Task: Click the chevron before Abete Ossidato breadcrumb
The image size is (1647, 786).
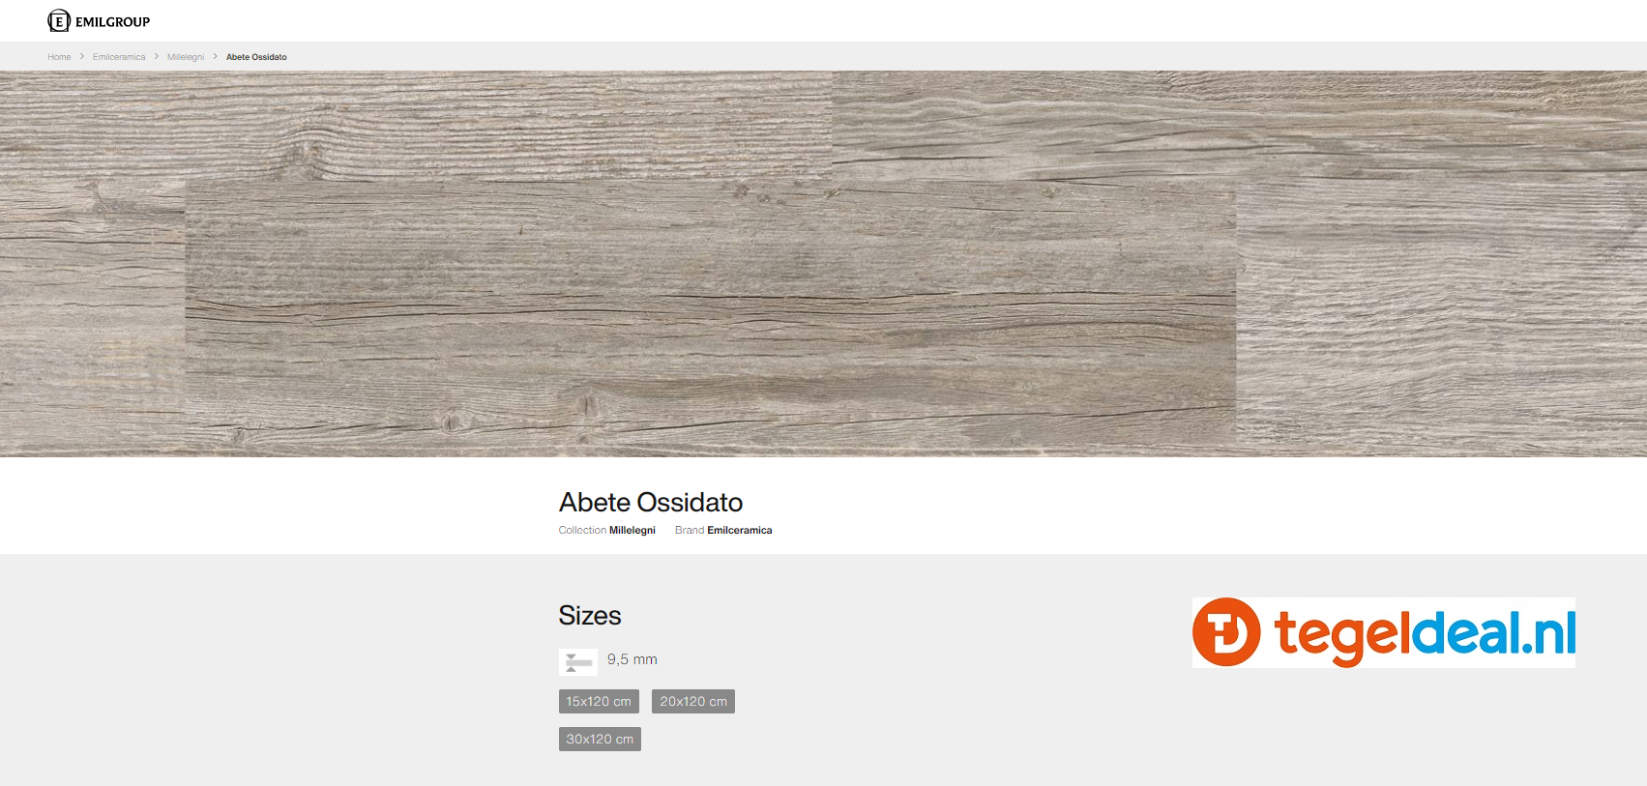Action: [216, 57]
